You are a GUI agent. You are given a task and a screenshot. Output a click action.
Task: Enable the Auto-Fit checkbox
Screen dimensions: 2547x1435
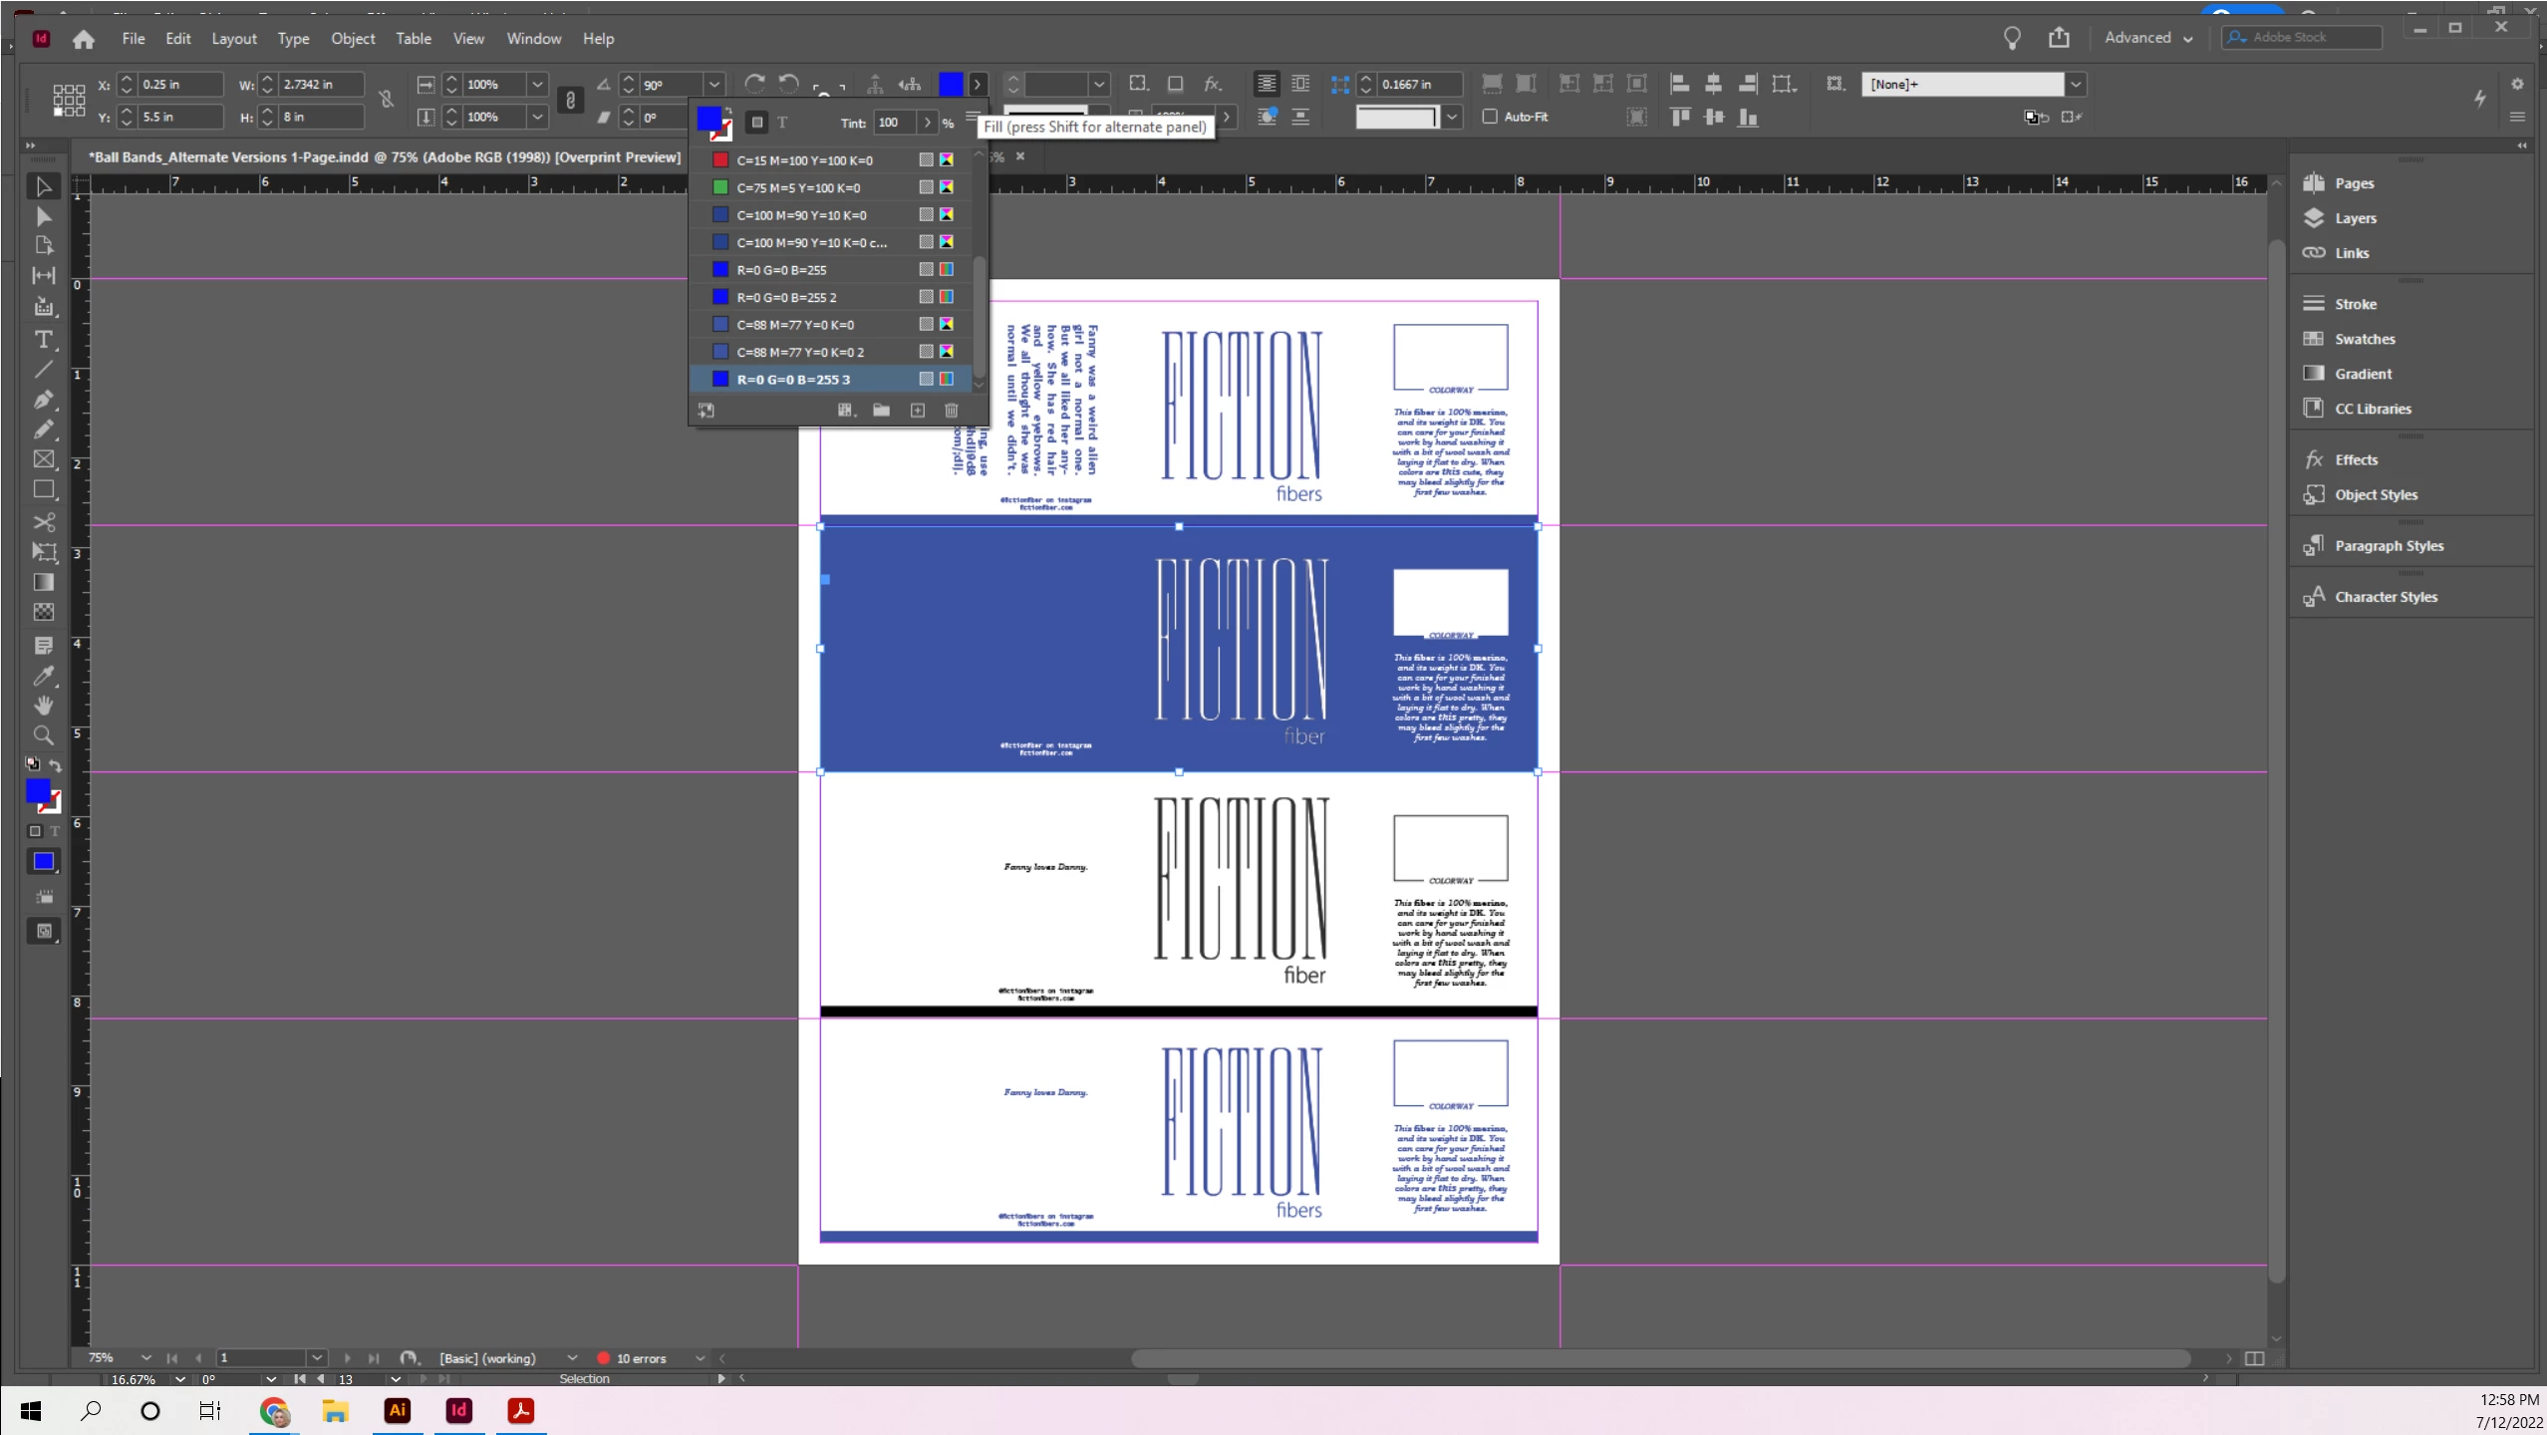(1490, 117)
